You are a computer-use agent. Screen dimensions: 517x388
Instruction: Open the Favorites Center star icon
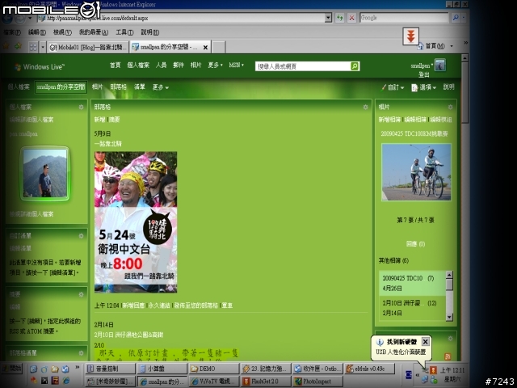point(6,47)
